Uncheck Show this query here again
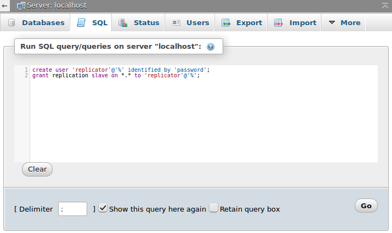Viewport: 392px width, 233px height. [x=103, y=208]
